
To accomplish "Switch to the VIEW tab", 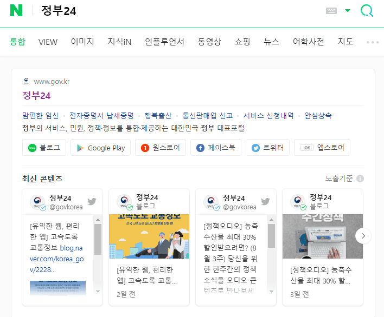I will coord(48,42).
